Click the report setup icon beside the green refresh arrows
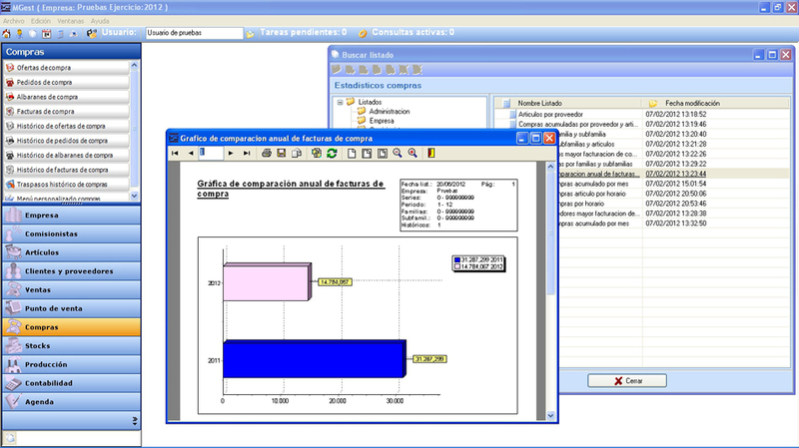This screenshot has height=448, width=799. pos(317,154)
